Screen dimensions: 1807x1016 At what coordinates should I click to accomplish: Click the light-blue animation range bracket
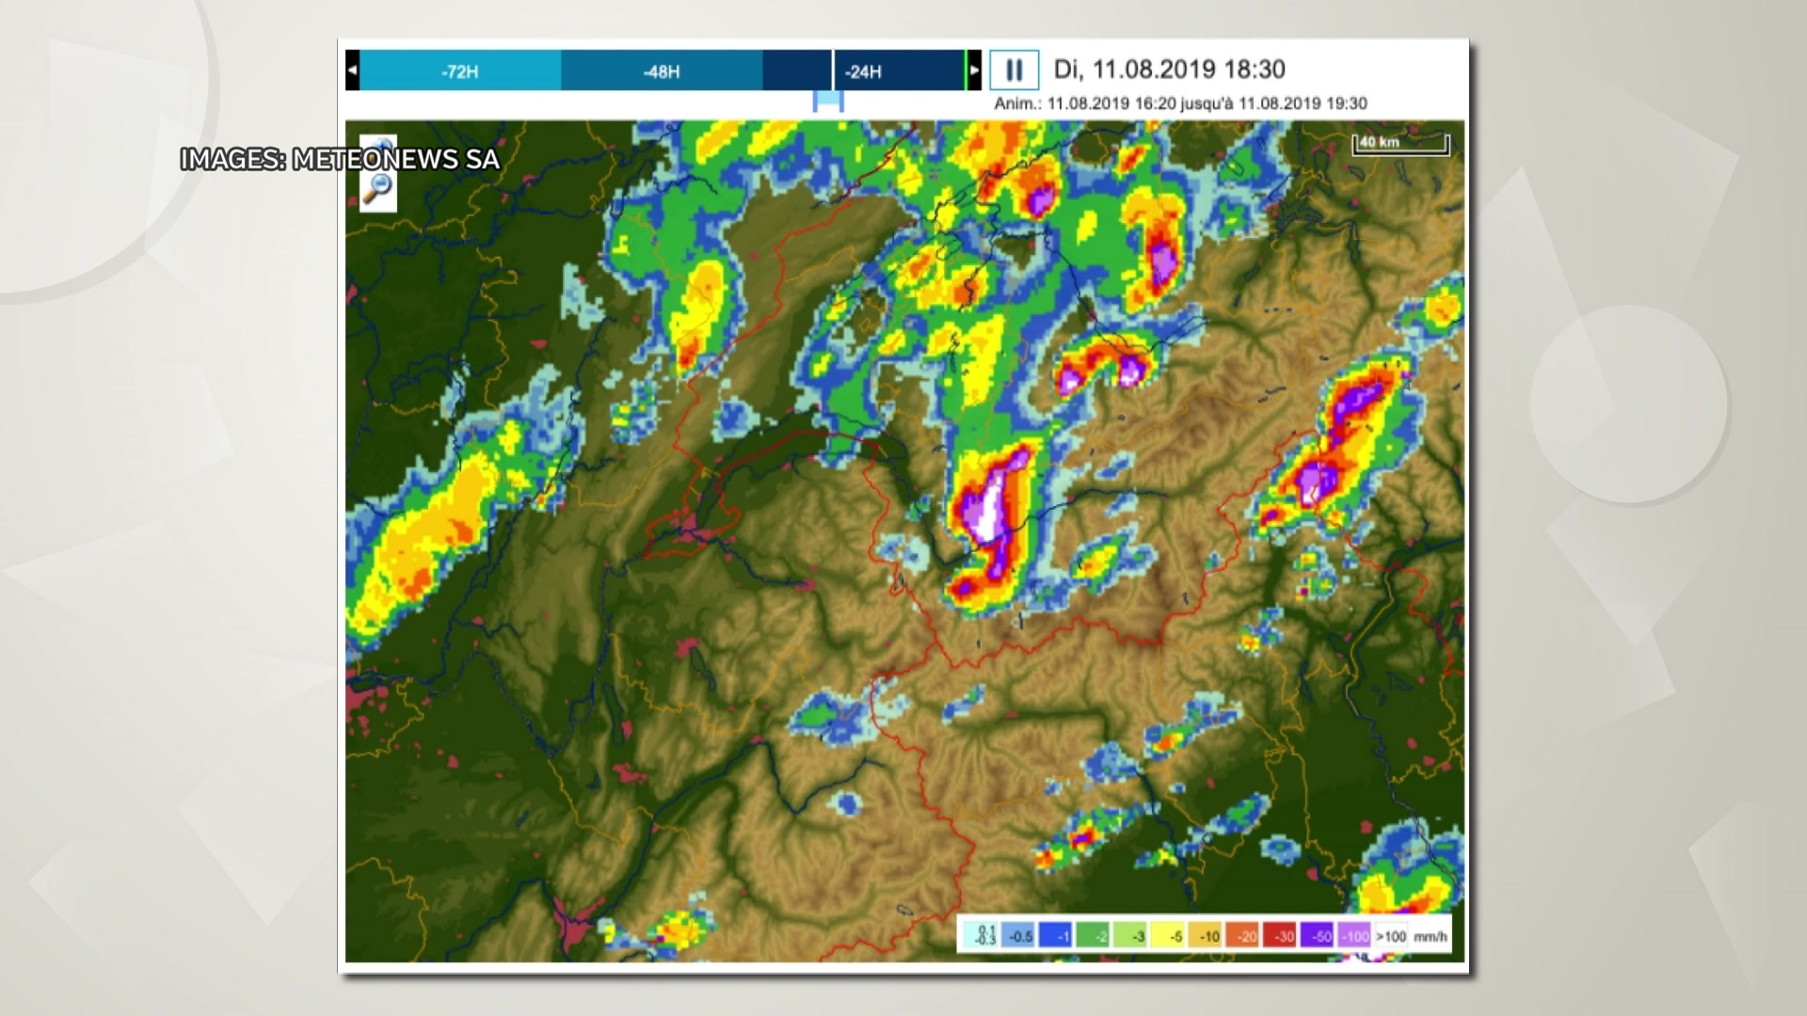click(x=828, y=102)
